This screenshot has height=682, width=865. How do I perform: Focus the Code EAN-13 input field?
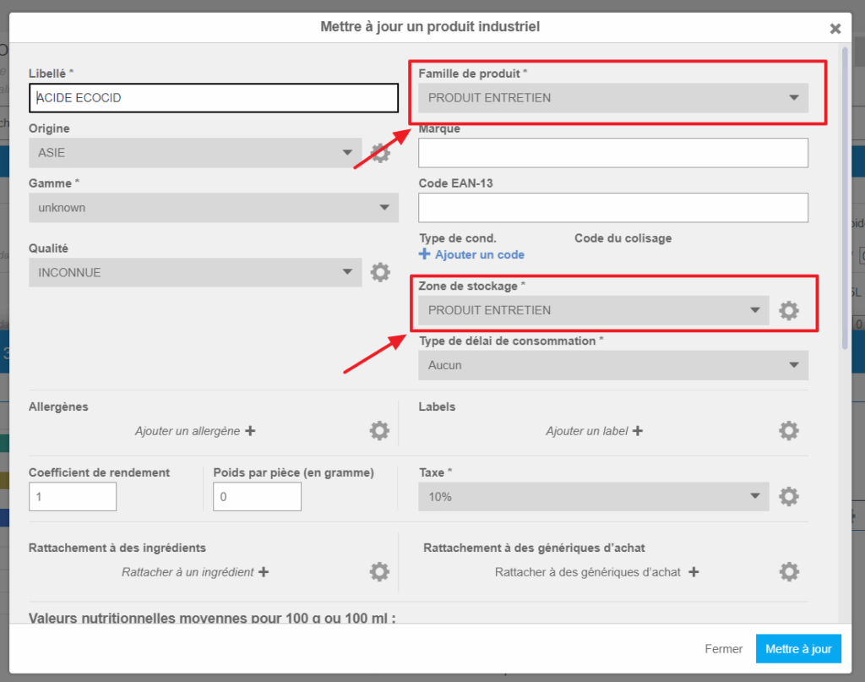[612, 207]
